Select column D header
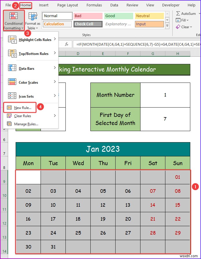201x259 pixels. [x=78, y=53]
